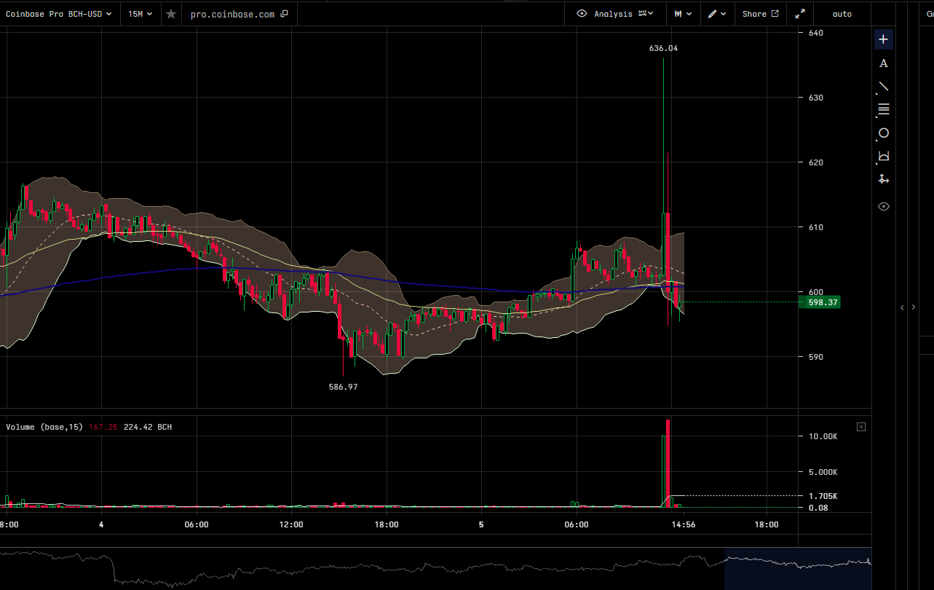Image resolution: width=934 pixels, height=590 pixels.
Task: Click the Volume (base,15) indicator label
Action: (x=44, y=427)
